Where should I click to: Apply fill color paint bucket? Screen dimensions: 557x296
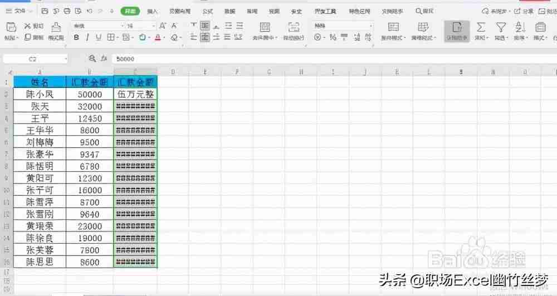tap(142, 37)
